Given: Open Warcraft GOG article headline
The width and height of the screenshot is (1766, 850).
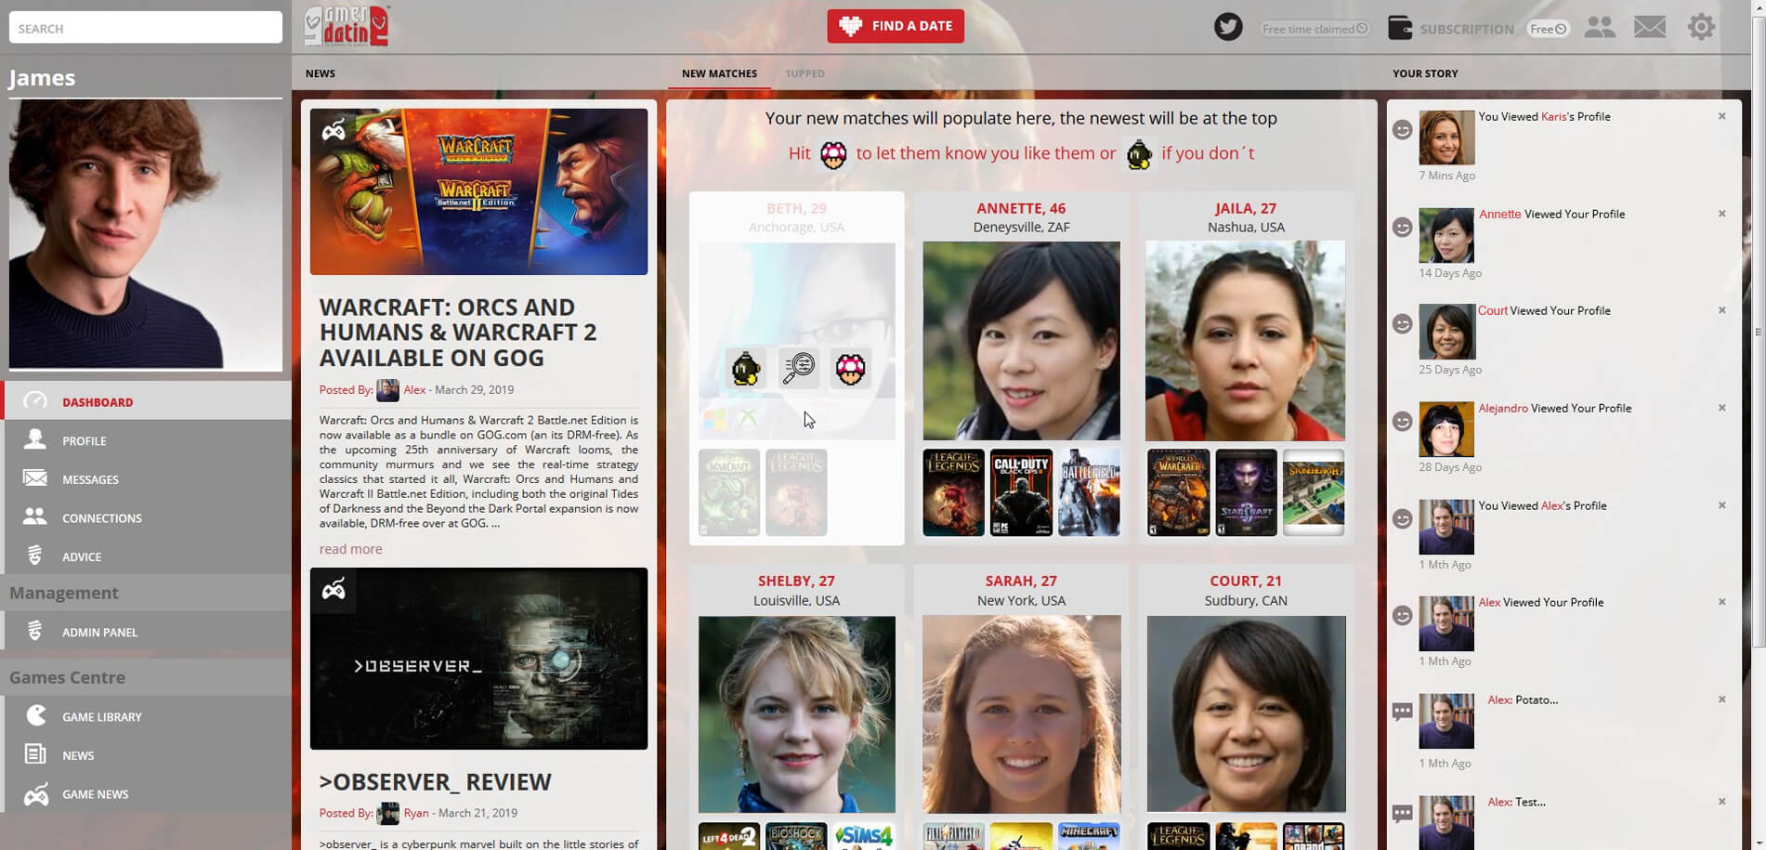Looking at the screenshot, I should (x=458, y=333).
